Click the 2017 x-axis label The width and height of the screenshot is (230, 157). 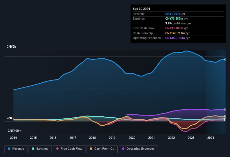[73, 138]
